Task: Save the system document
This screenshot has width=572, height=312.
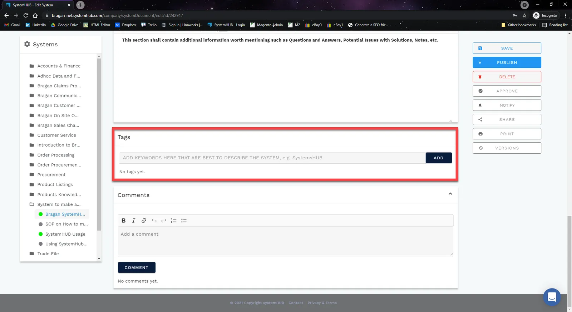Action: click(507, 48)
